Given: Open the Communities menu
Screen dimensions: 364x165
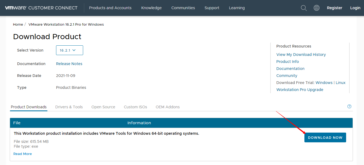Looking at the screenshot, I should point(183,8).
